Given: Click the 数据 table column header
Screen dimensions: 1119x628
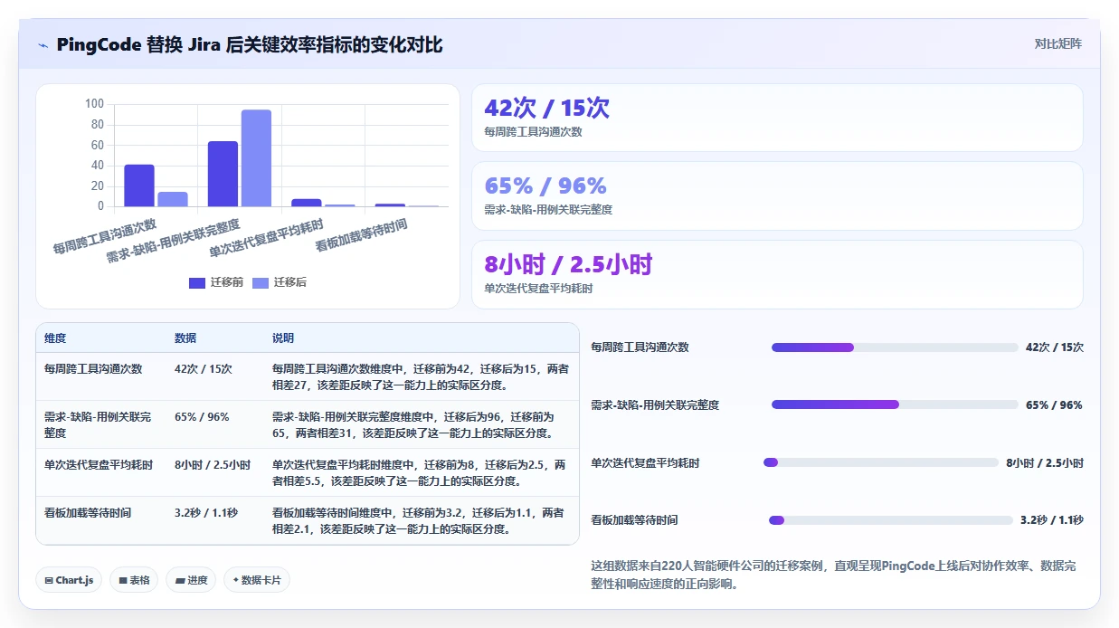Looking at the screenshot, I should (x=185, y=338).
